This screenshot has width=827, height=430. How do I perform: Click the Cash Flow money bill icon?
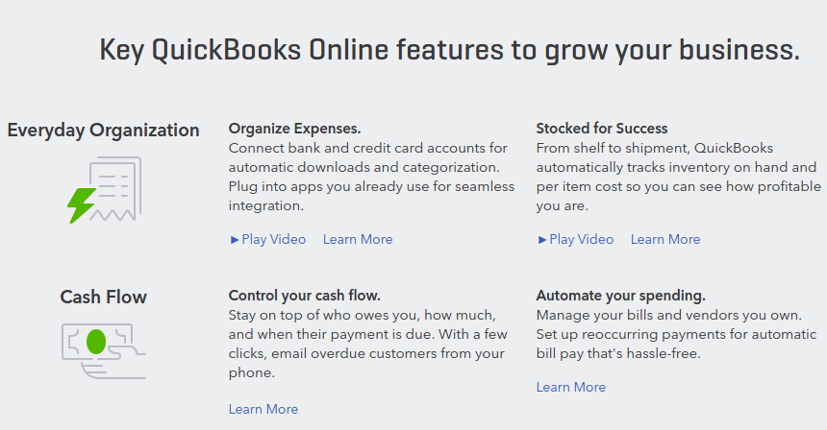pos(104,351)
